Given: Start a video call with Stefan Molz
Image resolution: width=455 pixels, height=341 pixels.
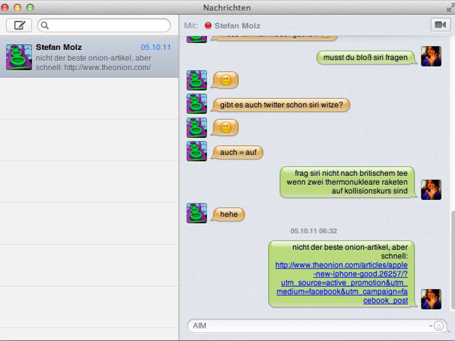Looking at the screenshot, I should [x=440, y=25].
